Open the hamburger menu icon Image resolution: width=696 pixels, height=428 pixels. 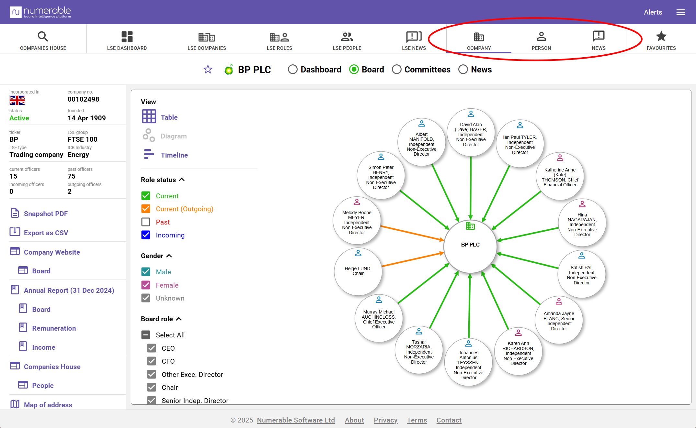pyautogui.click(x=680, y=12)
